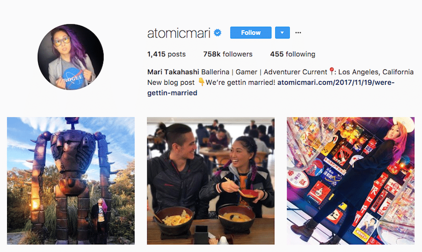Open the three-dot more options menu
Viewport: 422px width, 252px height.
pyautogui.click(x=298, y=32)
